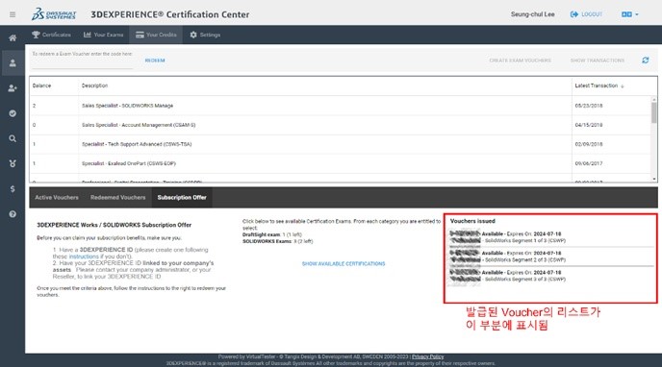
Task: Open the language selector dropdown
Action: click(x=629, y=14)
